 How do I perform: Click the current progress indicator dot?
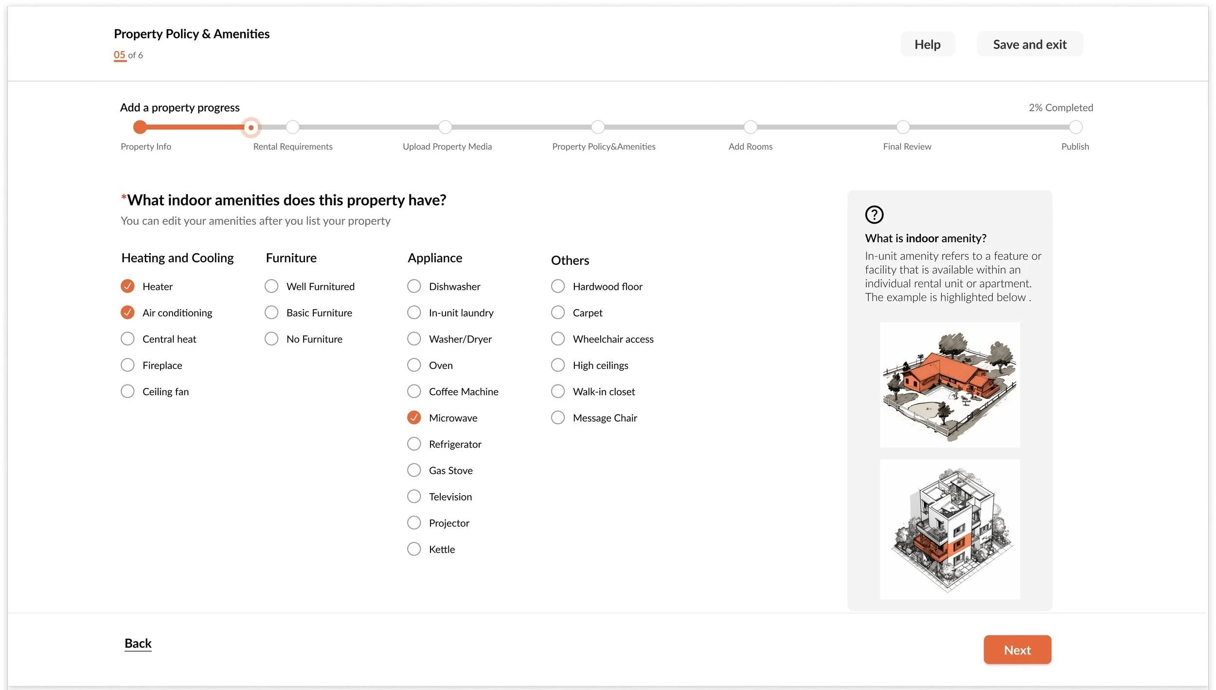pyautogui.click(x=251, y=127)
